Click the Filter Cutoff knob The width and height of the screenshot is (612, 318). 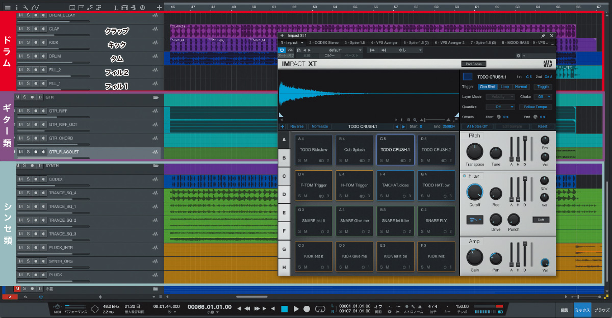tap(474, 192)
